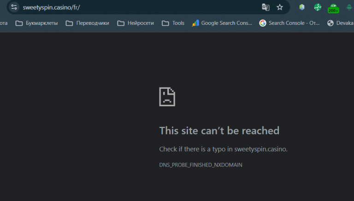Open the Search Console - От... bookmark

point(289,23)
